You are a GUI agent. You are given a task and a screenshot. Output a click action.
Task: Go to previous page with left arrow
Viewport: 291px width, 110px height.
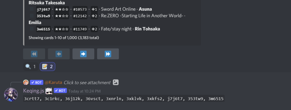[x=59, y=54]
